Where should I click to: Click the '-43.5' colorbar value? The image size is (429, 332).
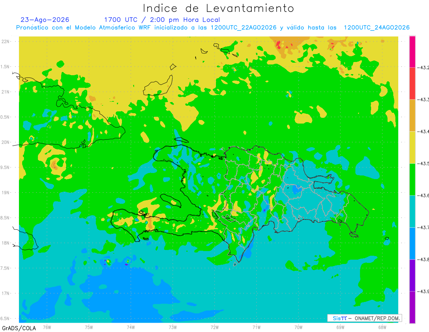(x=424, y=163)
